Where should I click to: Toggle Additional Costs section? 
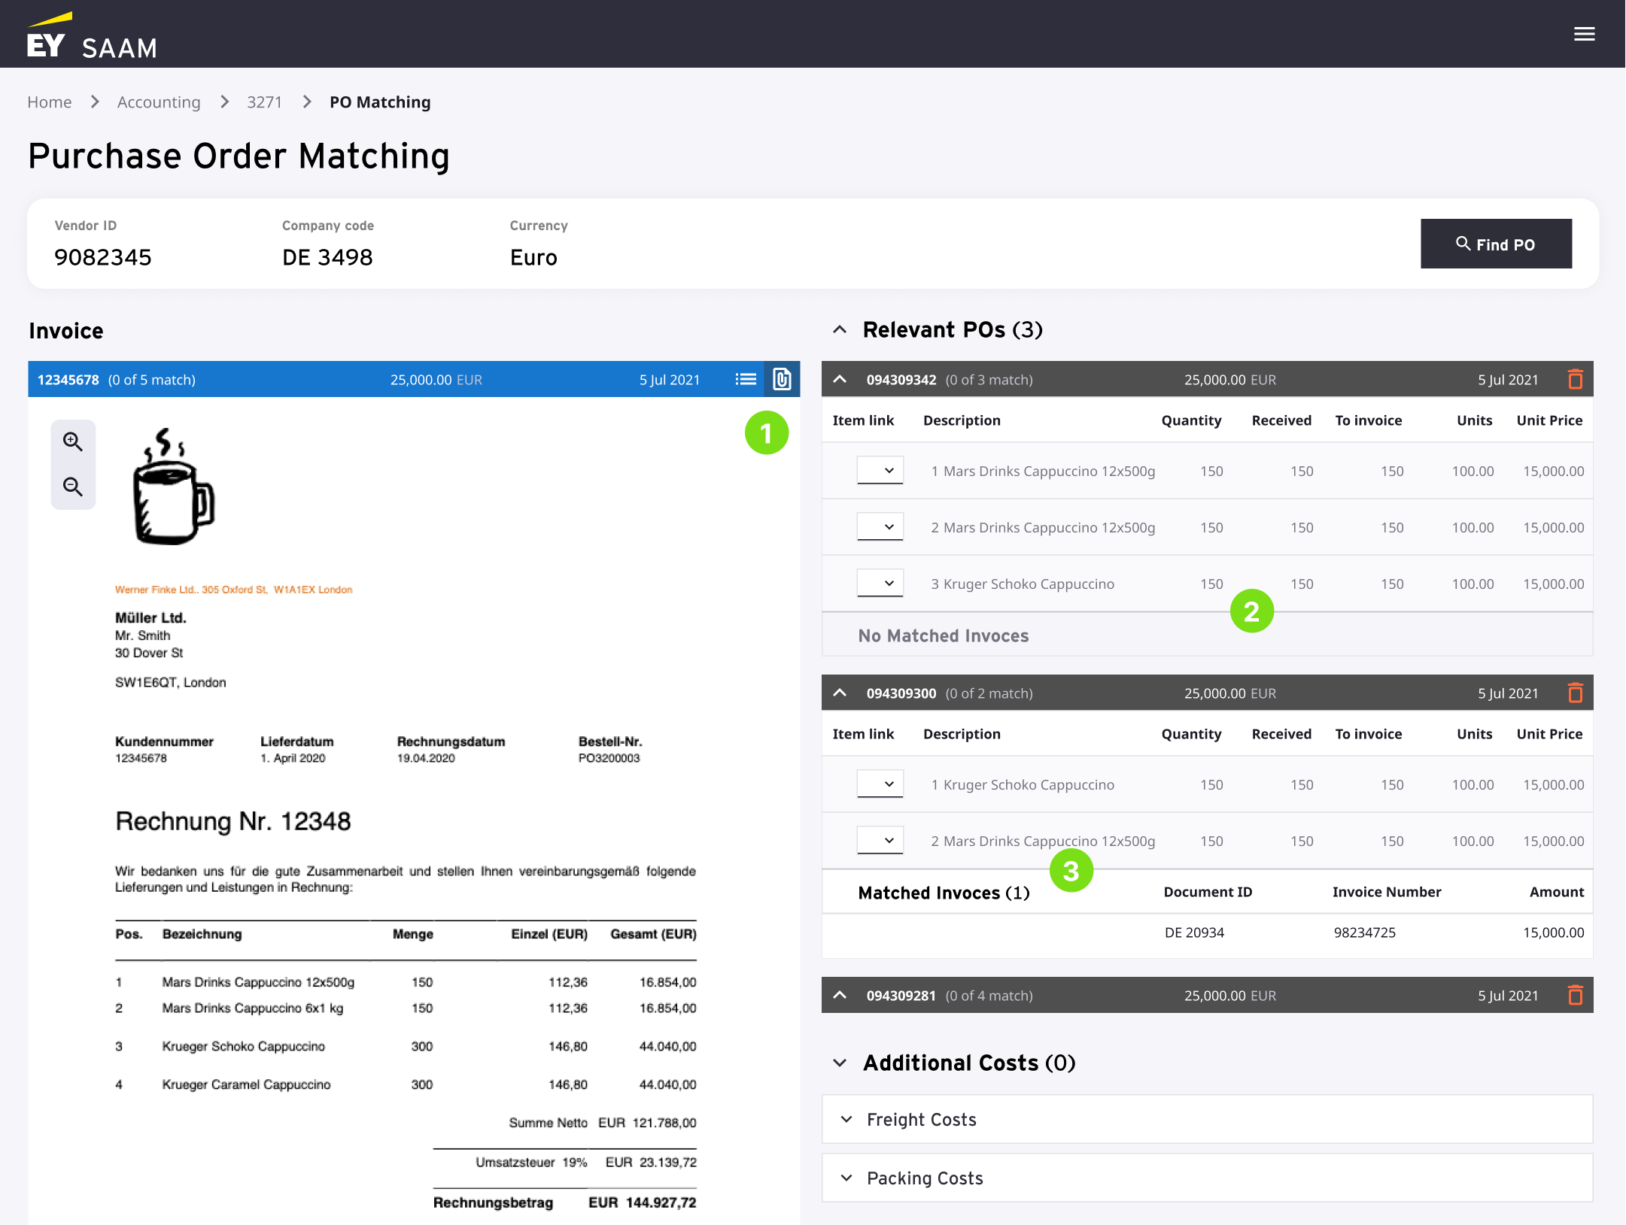[840, 1063]
